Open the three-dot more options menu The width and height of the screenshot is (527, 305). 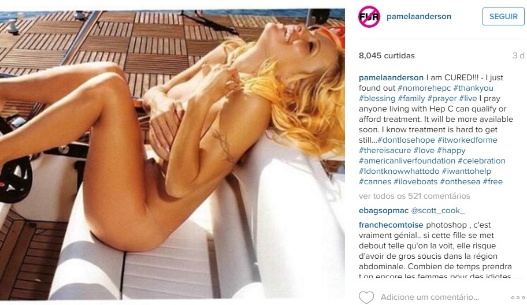(x=518, y=297)
